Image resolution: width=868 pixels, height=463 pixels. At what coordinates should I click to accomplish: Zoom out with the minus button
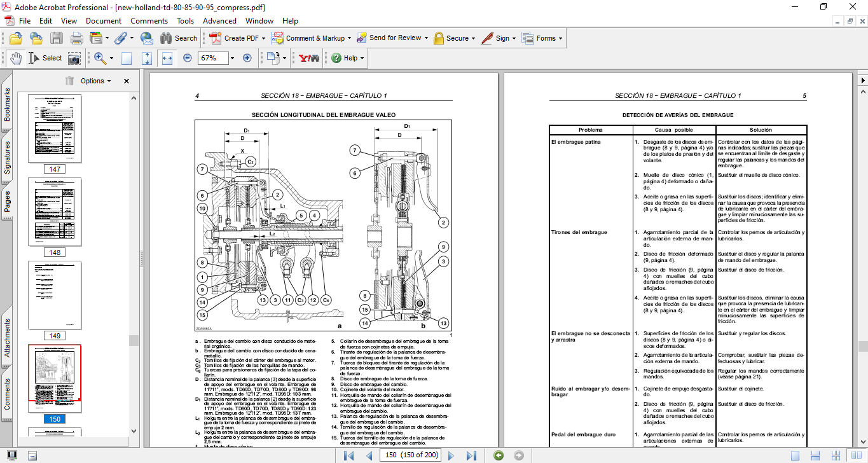188,58
